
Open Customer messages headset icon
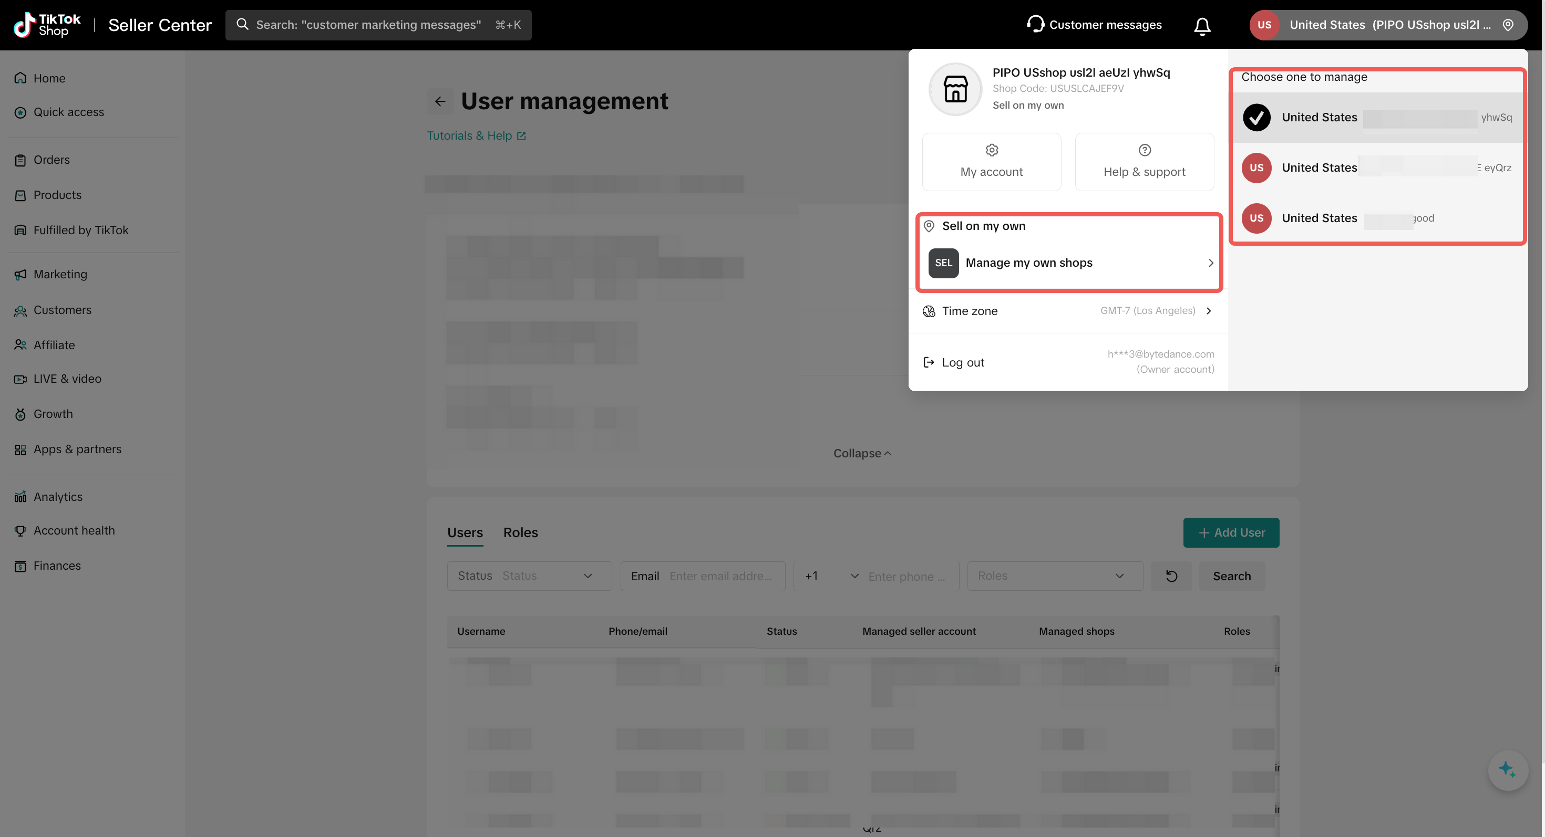click(1035, 24)
